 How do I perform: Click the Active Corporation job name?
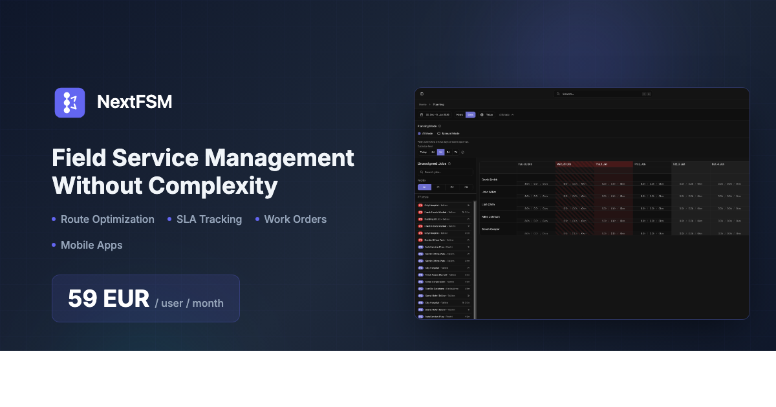[435, 282]
